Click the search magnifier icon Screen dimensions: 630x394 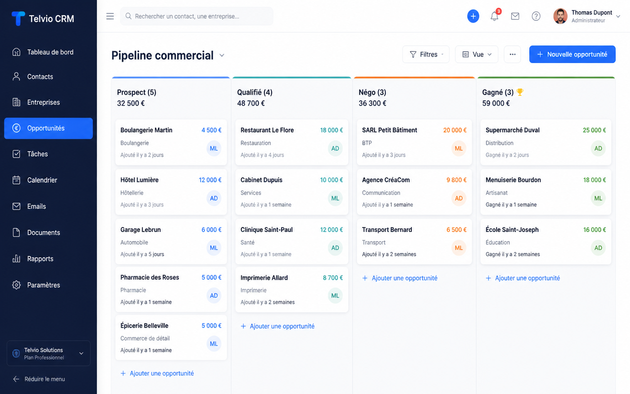tap(128, 16)
